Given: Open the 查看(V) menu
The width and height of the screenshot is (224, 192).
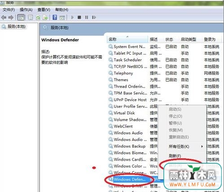Looking at the screenshot, I should [x=44, y=10].
